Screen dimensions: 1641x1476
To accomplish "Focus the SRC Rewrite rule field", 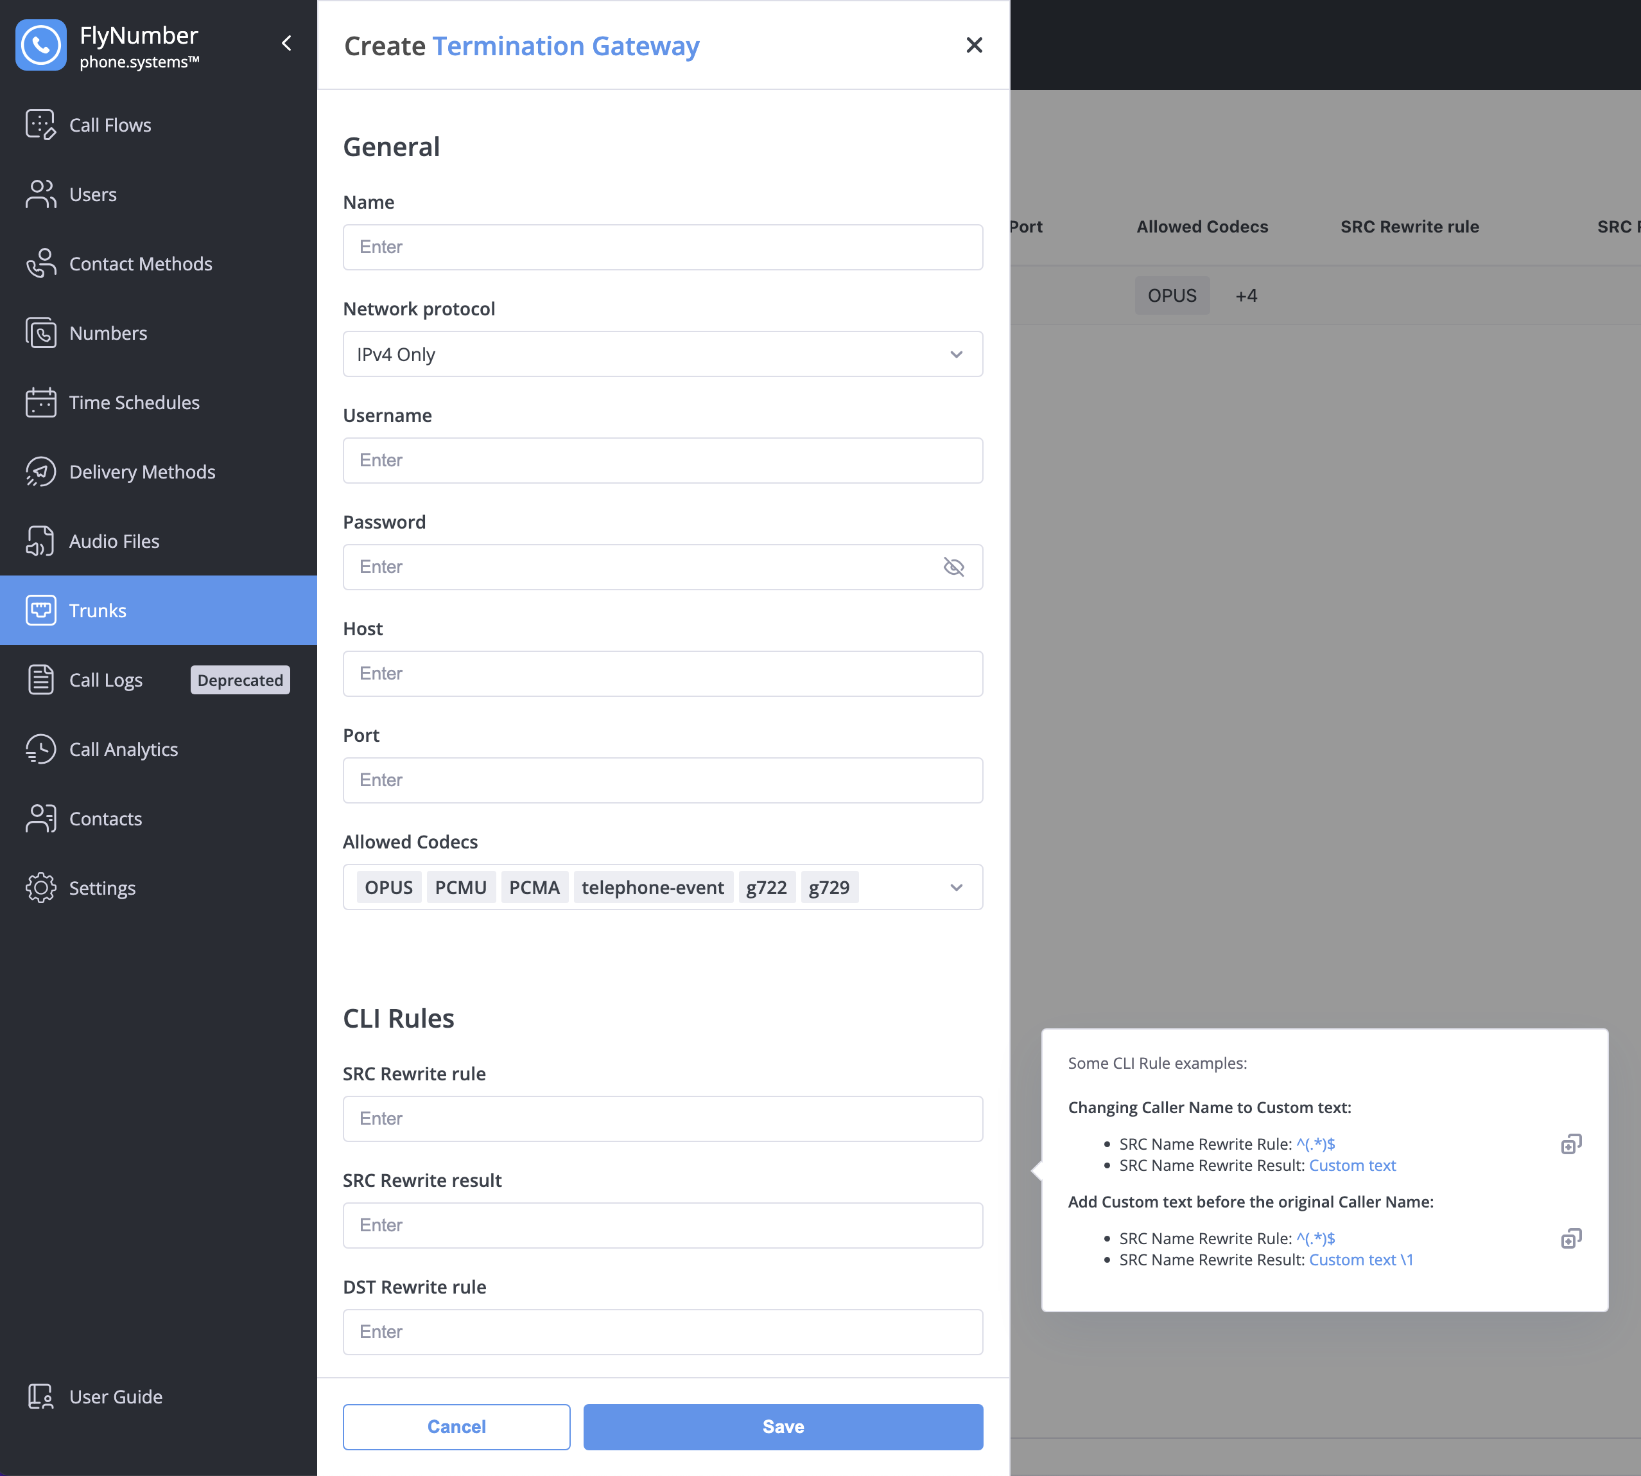I will 663,1118.
